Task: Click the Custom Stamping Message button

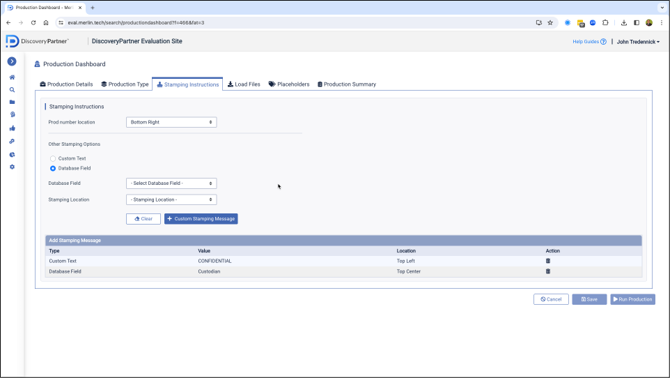Action: coord(201,219)
